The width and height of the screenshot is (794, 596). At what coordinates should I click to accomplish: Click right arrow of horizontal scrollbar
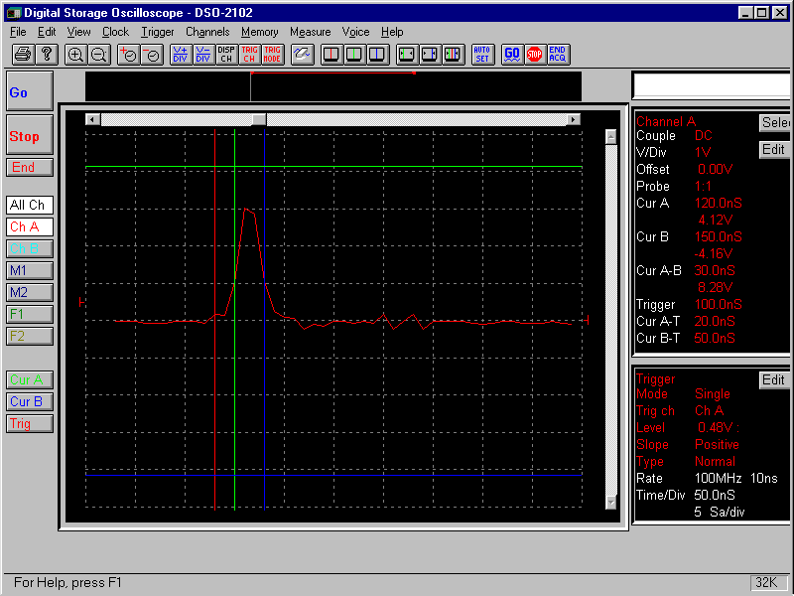coord(573,119)
